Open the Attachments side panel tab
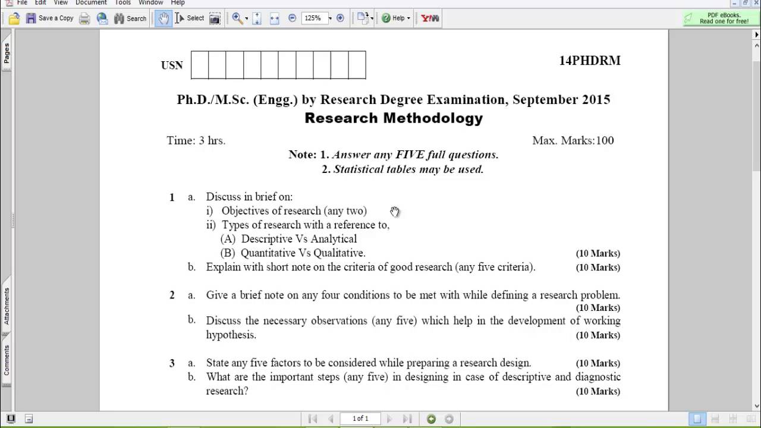The image size is (761, 428). (x=7, y=306)
